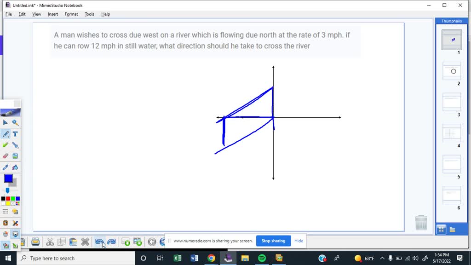Redo the last undone action
Viewport: 471px width, 265px height.
[111, 241]
